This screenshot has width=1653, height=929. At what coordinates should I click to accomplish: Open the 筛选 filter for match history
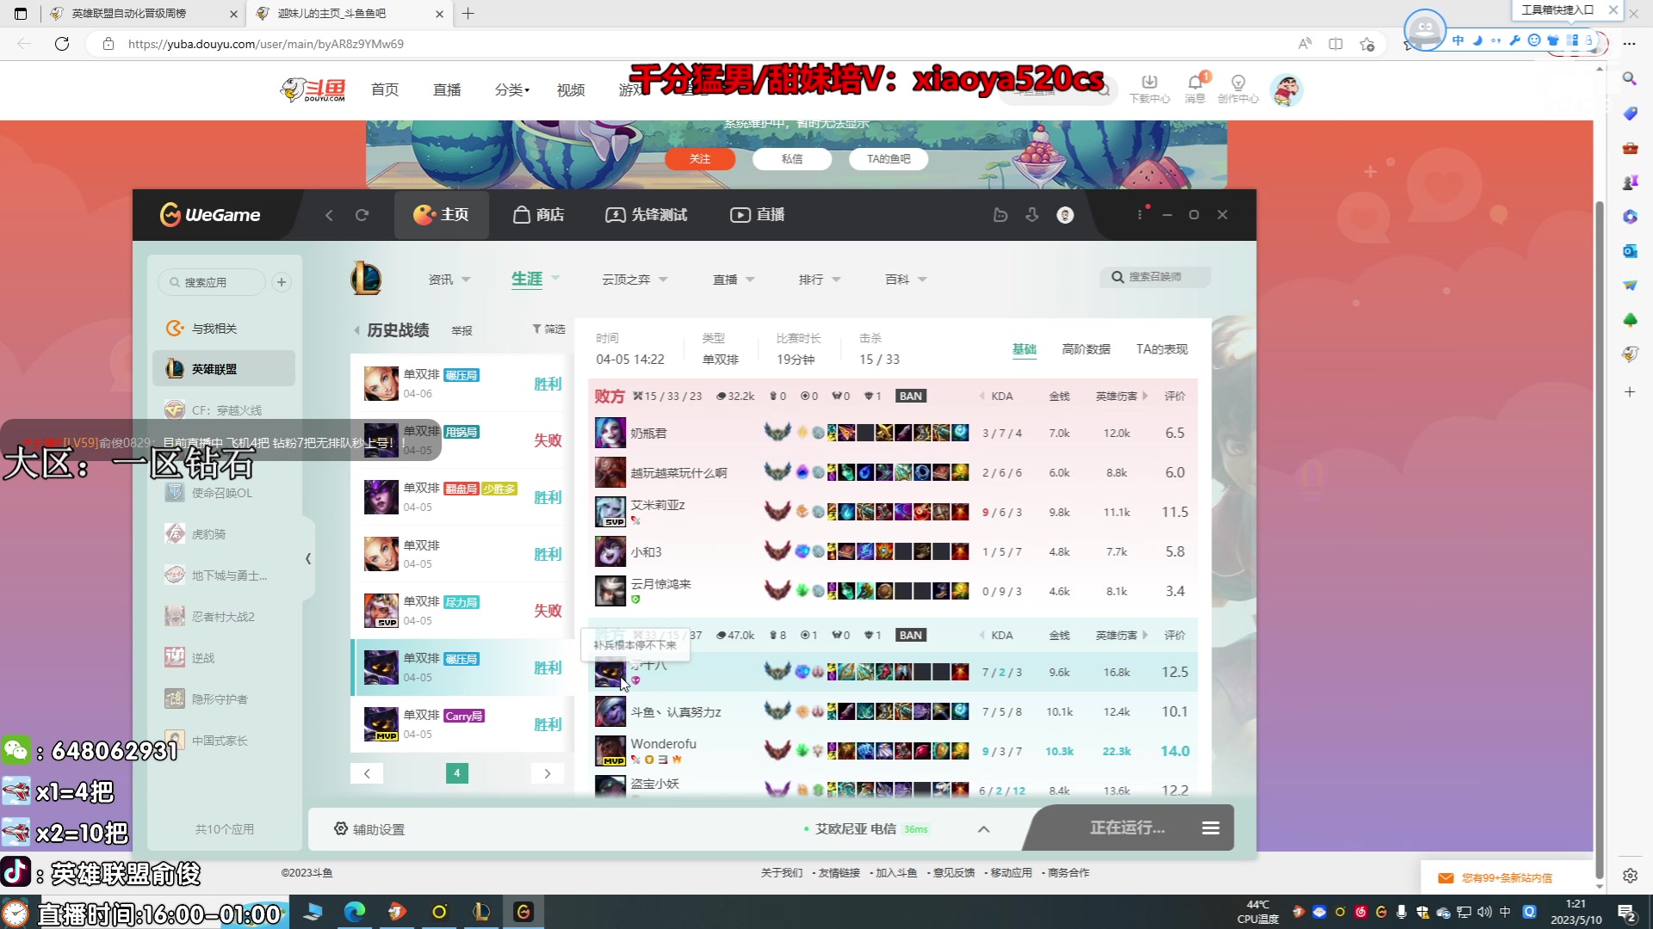tap(548, 329)
